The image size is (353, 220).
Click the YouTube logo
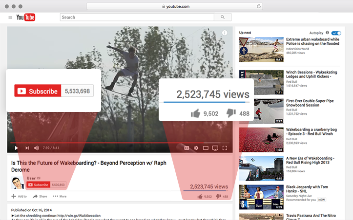click(26, 18)
